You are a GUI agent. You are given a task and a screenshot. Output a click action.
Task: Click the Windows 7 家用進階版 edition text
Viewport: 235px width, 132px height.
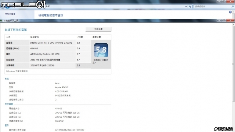click(x=17, y=71)
